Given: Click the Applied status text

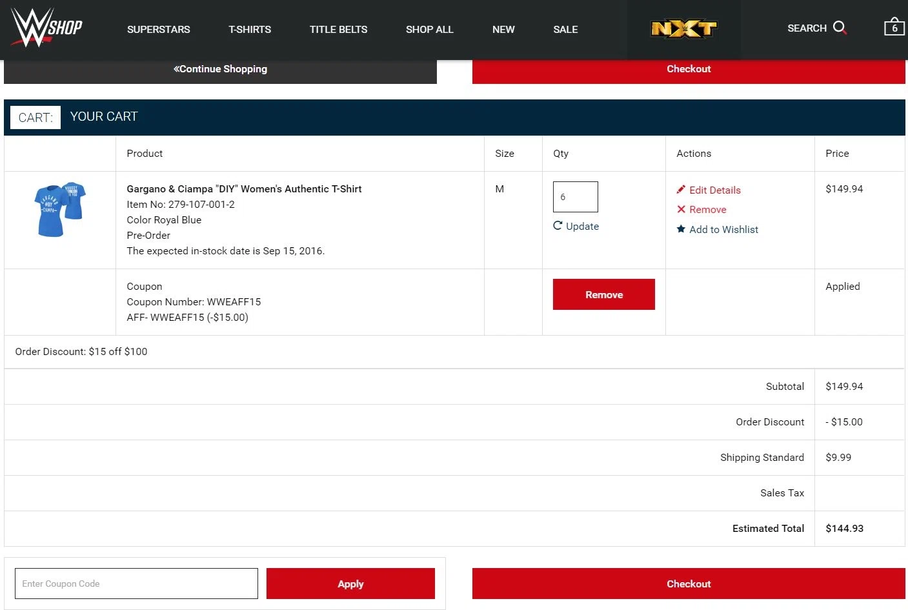Looking at the screenshot, I should point(843,286).
